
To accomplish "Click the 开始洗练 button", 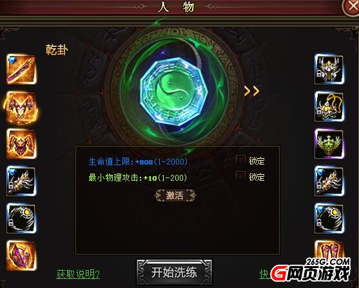I will pos(174,272).
